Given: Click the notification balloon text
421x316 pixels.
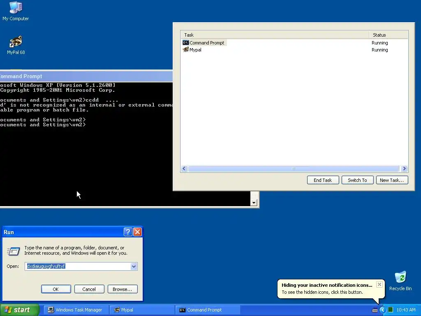Looking at the screenshot, I should tap(322, 292).
